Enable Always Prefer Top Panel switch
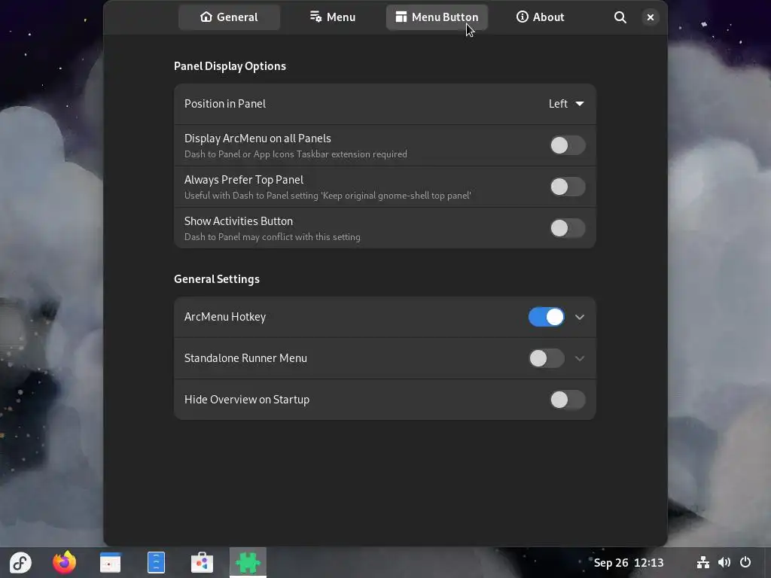 click(x=568, y=187)
